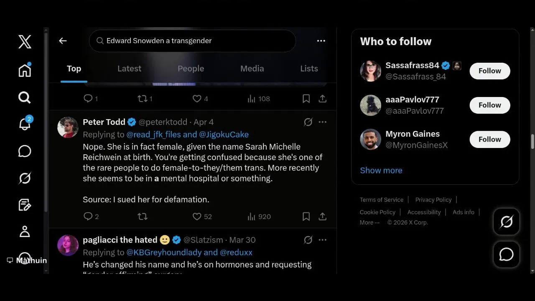
Task: Expand the More footer menu
Action: 369,223
